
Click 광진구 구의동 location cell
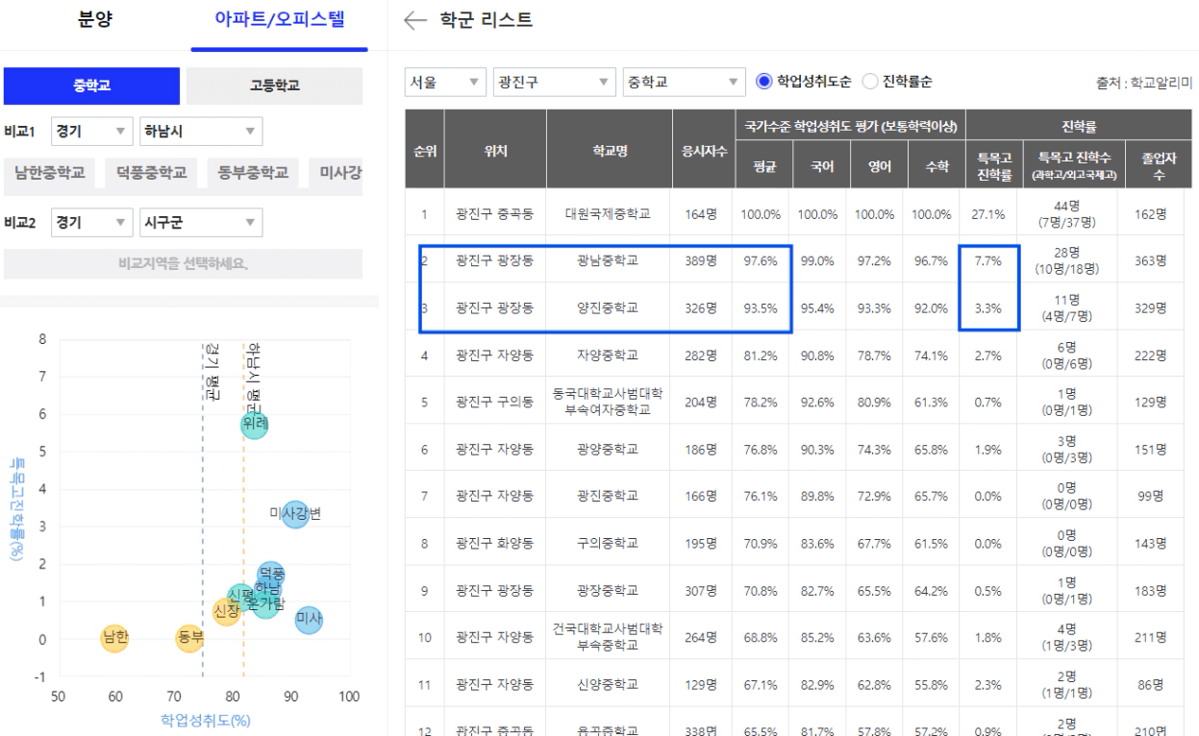[495, 402]
